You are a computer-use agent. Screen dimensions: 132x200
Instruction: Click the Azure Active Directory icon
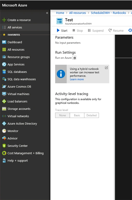(x=4, y=123)
